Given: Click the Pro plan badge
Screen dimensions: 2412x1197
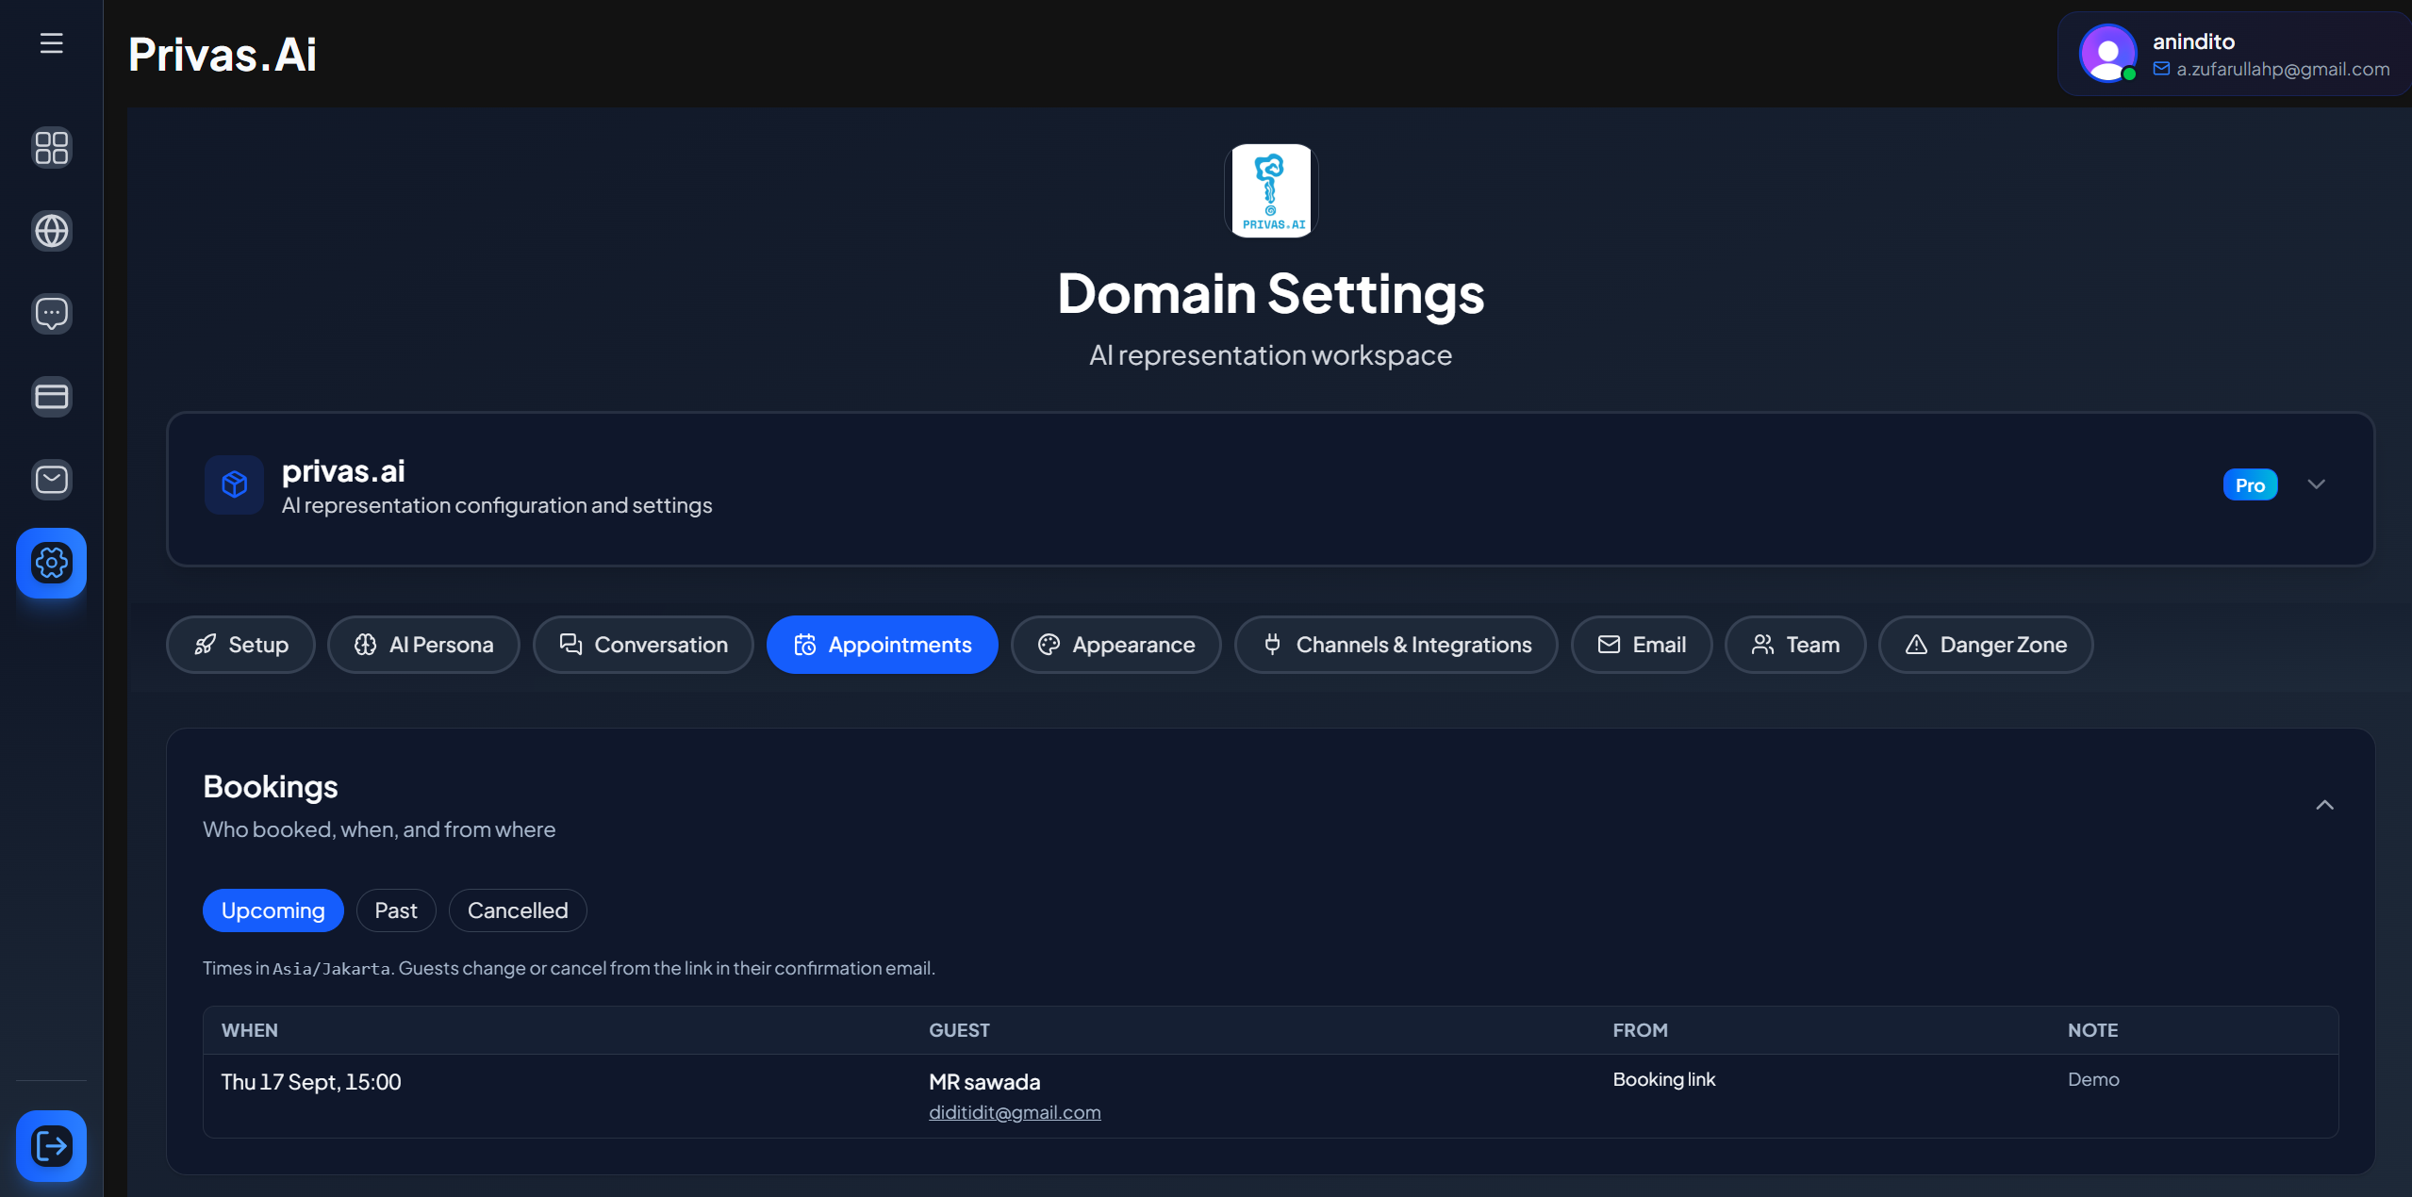Looking at the screenshot, I should point(2250,484).
